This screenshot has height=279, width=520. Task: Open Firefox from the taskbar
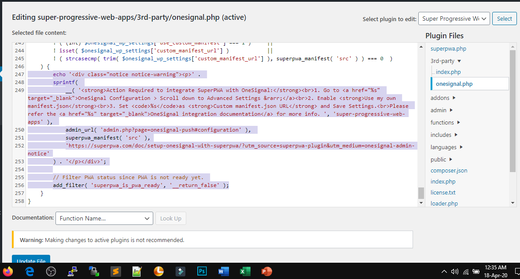coord(7,272)
